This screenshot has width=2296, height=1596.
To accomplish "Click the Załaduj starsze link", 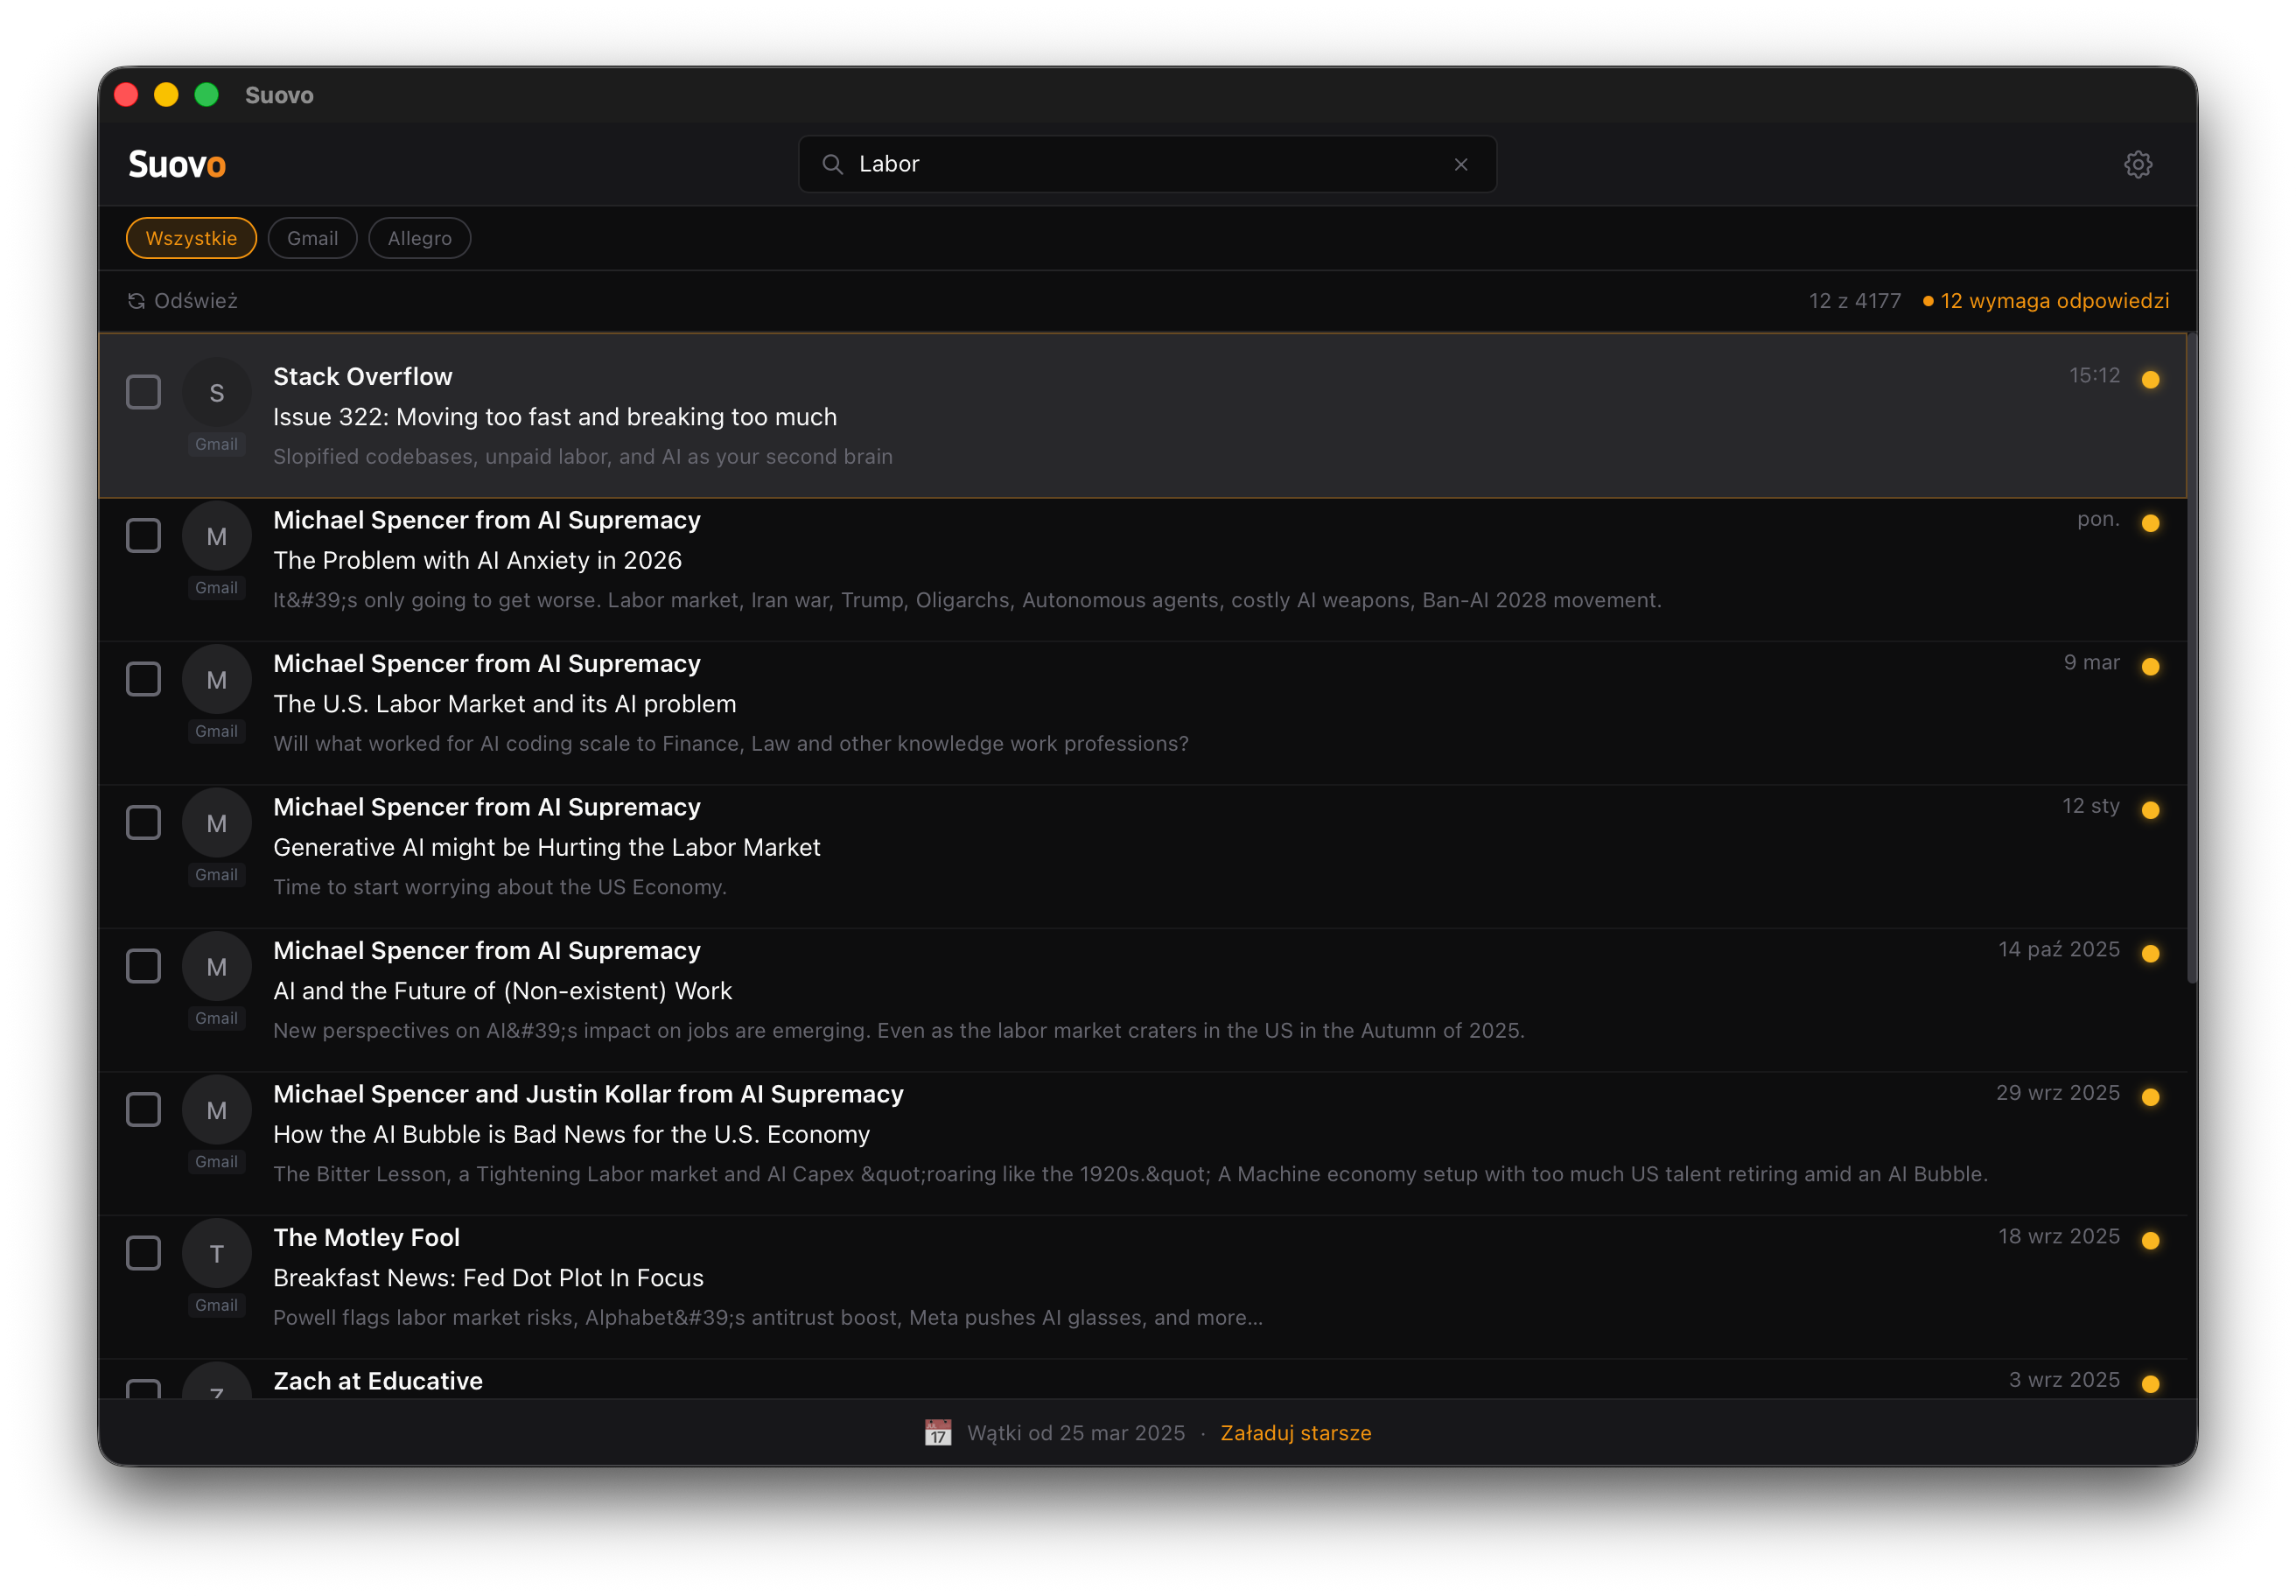I will (x=1295, y=1432).
